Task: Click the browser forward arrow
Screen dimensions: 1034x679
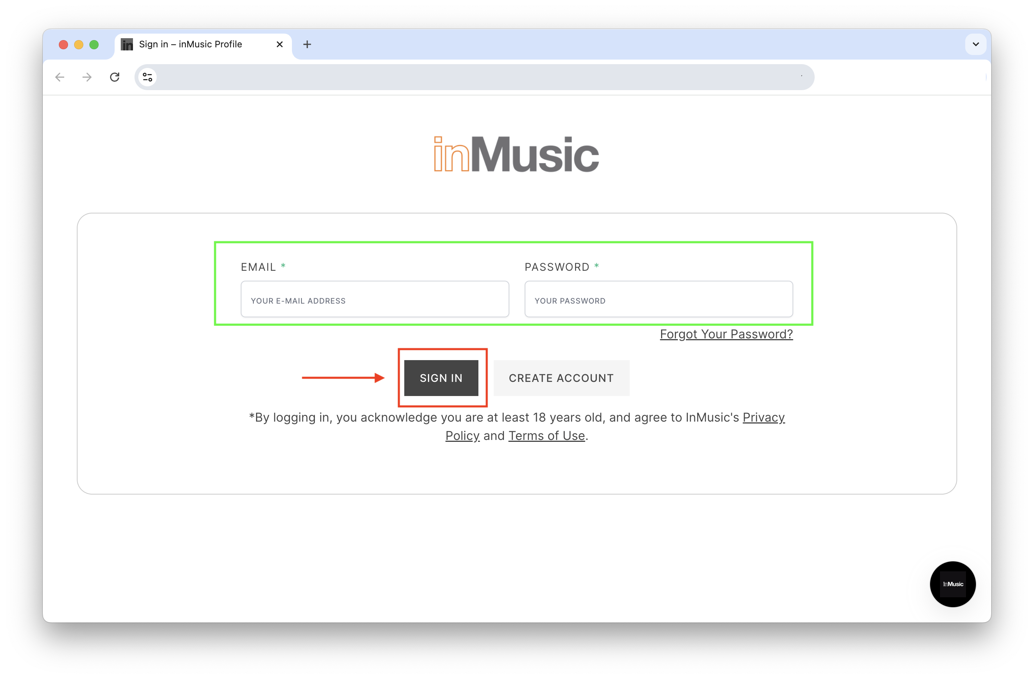Action: [x=88, y=77]
